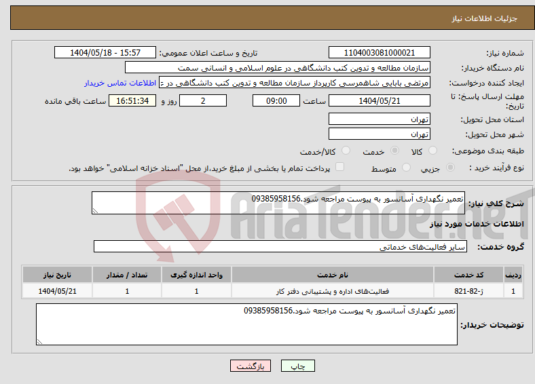This screenshot has width=535, height=384.
Task: Click the ردیف column header
Action: coord(513,275)
